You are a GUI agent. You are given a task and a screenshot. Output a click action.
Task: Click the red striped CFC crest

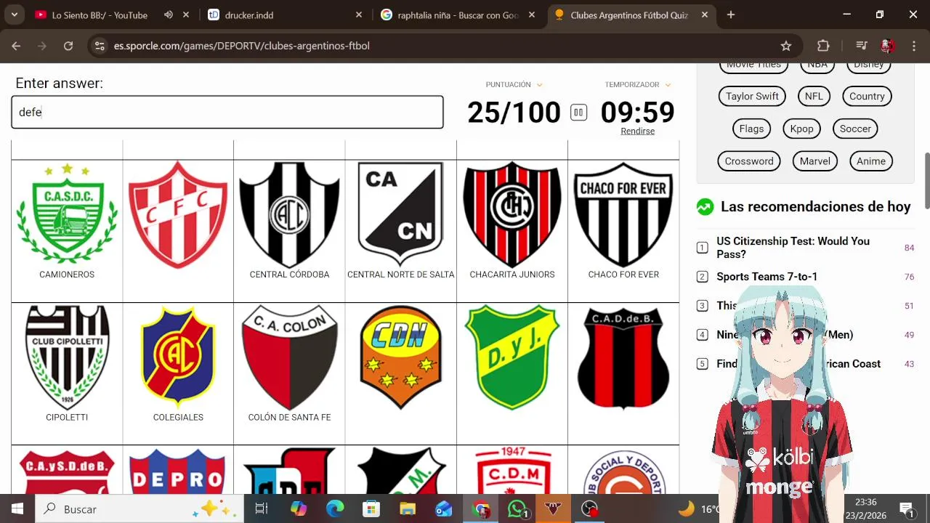[178, 215]
